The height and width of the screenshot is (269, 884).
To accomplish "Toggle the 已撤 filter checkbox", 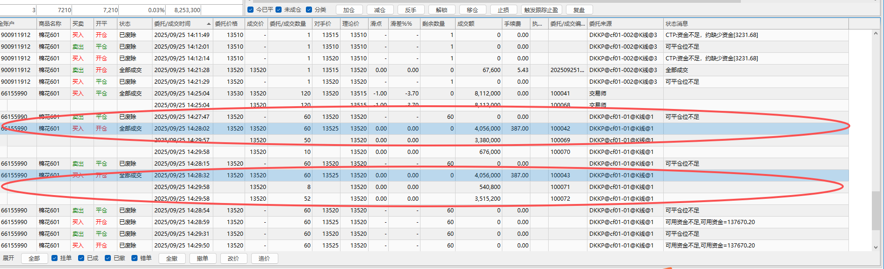I will [x=108, y=258].
